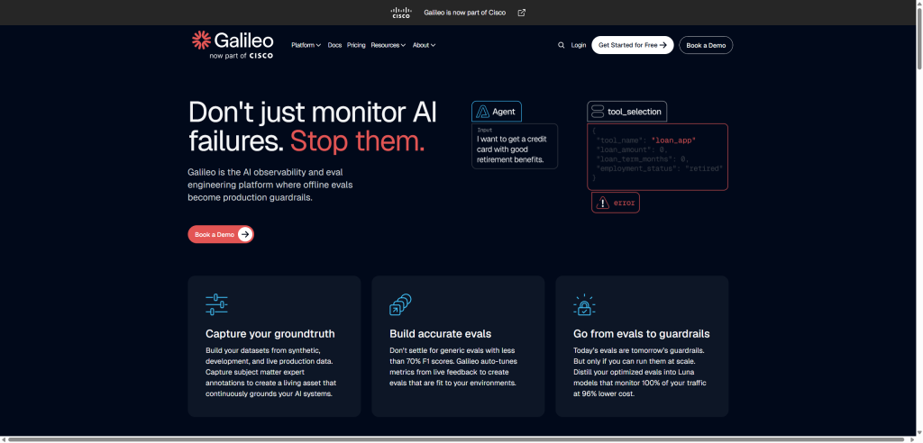Click the Agent input message box
Image resolution: width=923 pixels, height=443 pixels.
[x=515, y=146]
